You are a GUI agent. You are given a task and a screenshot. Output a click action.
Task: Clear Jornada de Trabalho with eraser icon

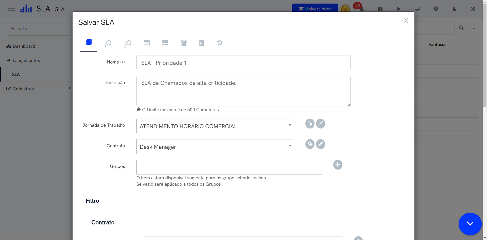pos(310,124)
